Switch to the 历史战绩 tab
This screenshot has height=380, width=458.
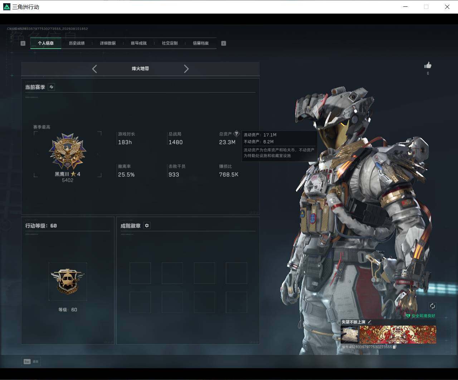[x=77, y=43]
